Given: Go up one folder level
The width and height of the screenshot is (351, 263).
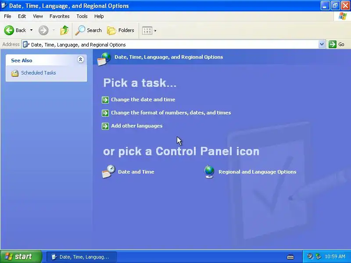Looking at the screenshot, I should point(64,30).
